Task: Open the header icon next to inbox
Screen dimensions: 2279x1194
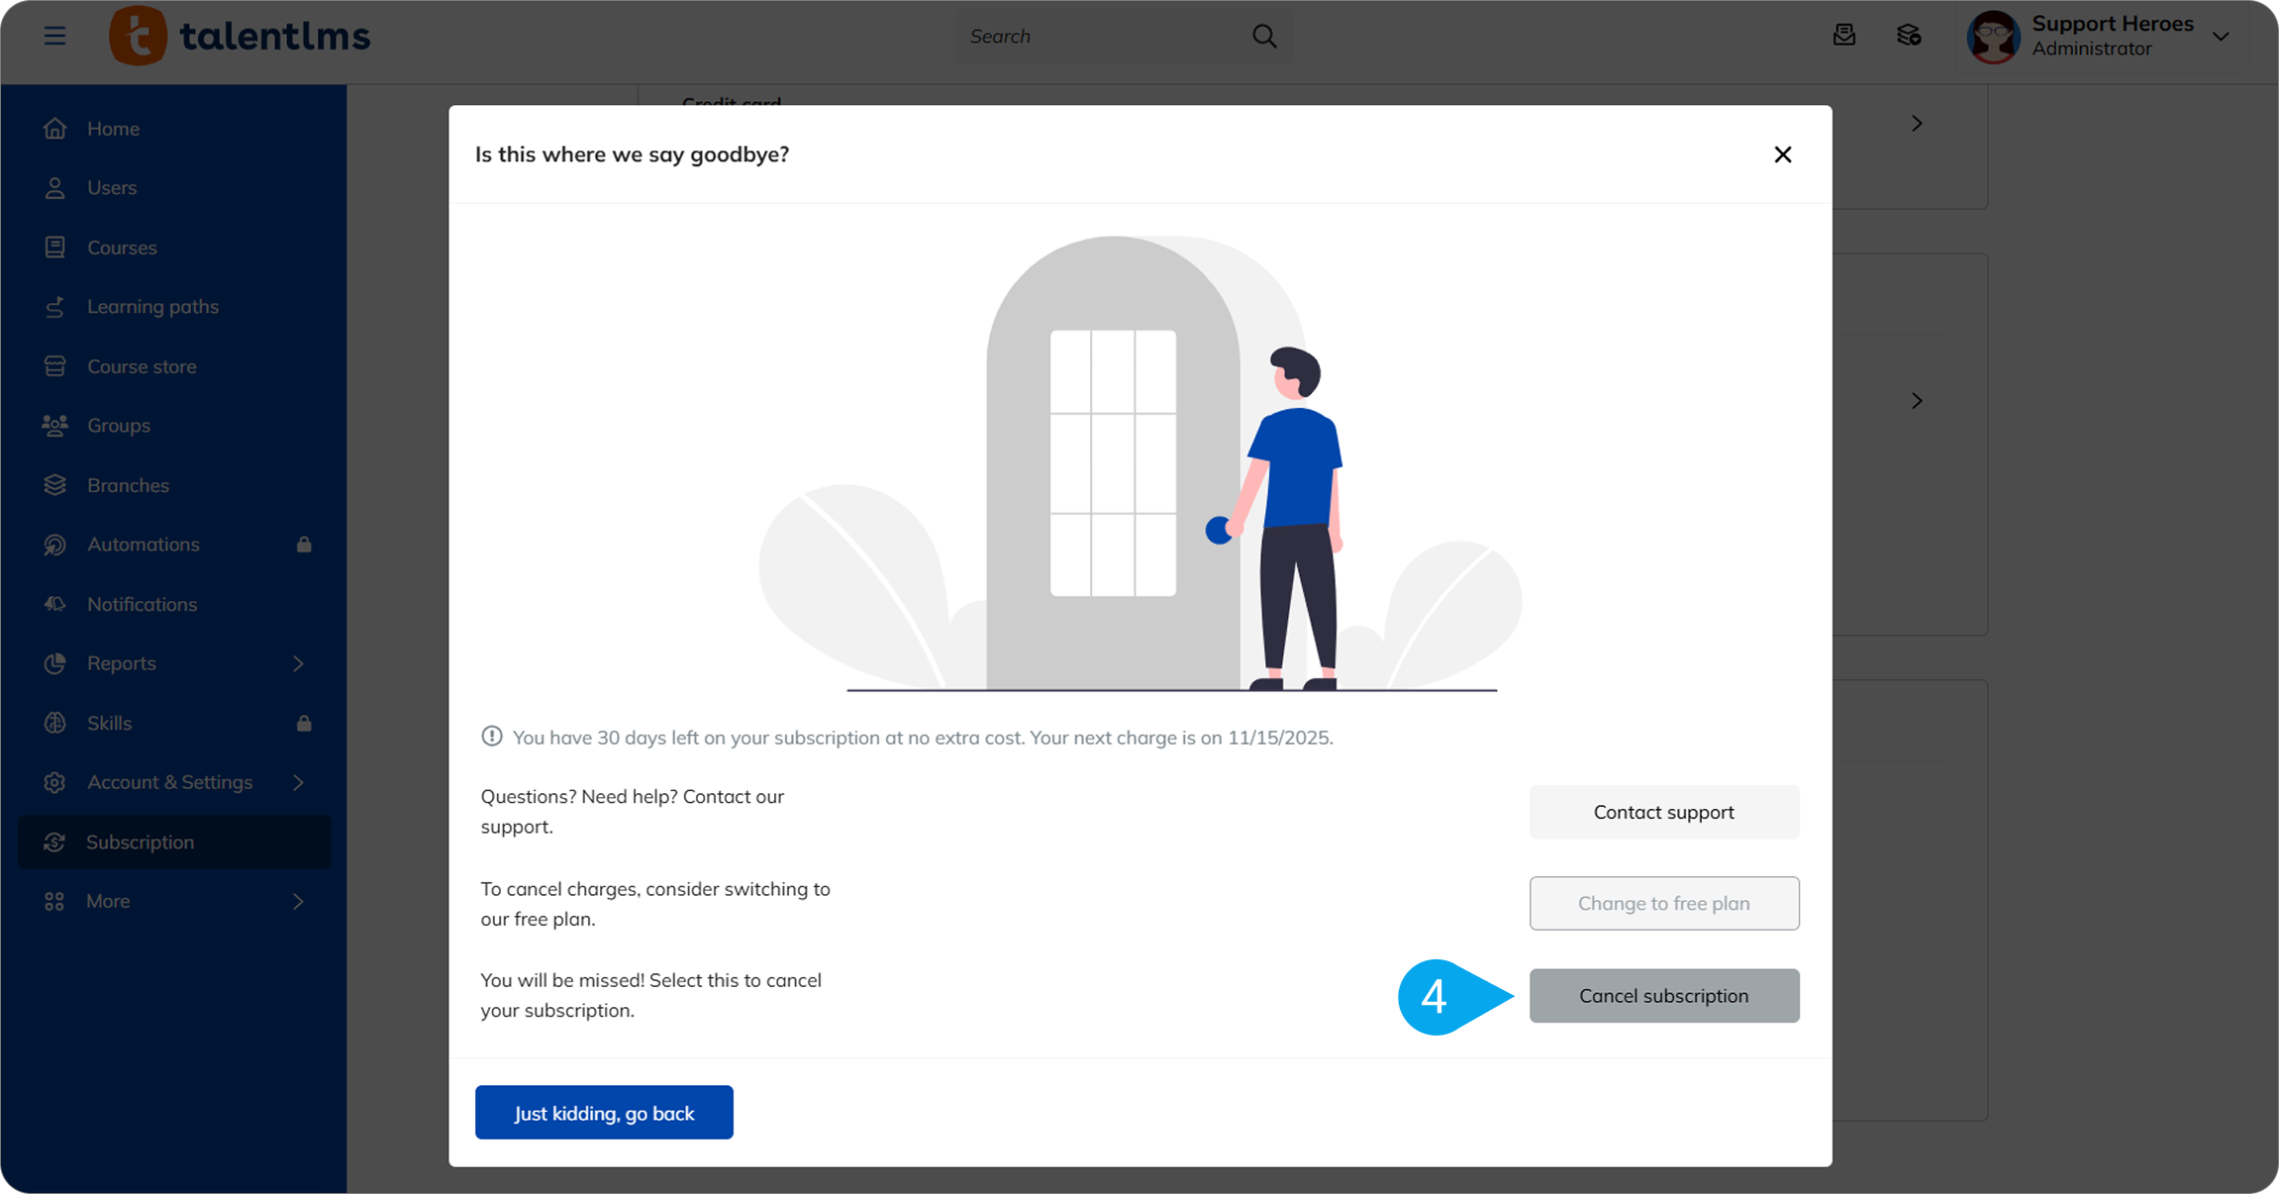Action: (1909, 36)
